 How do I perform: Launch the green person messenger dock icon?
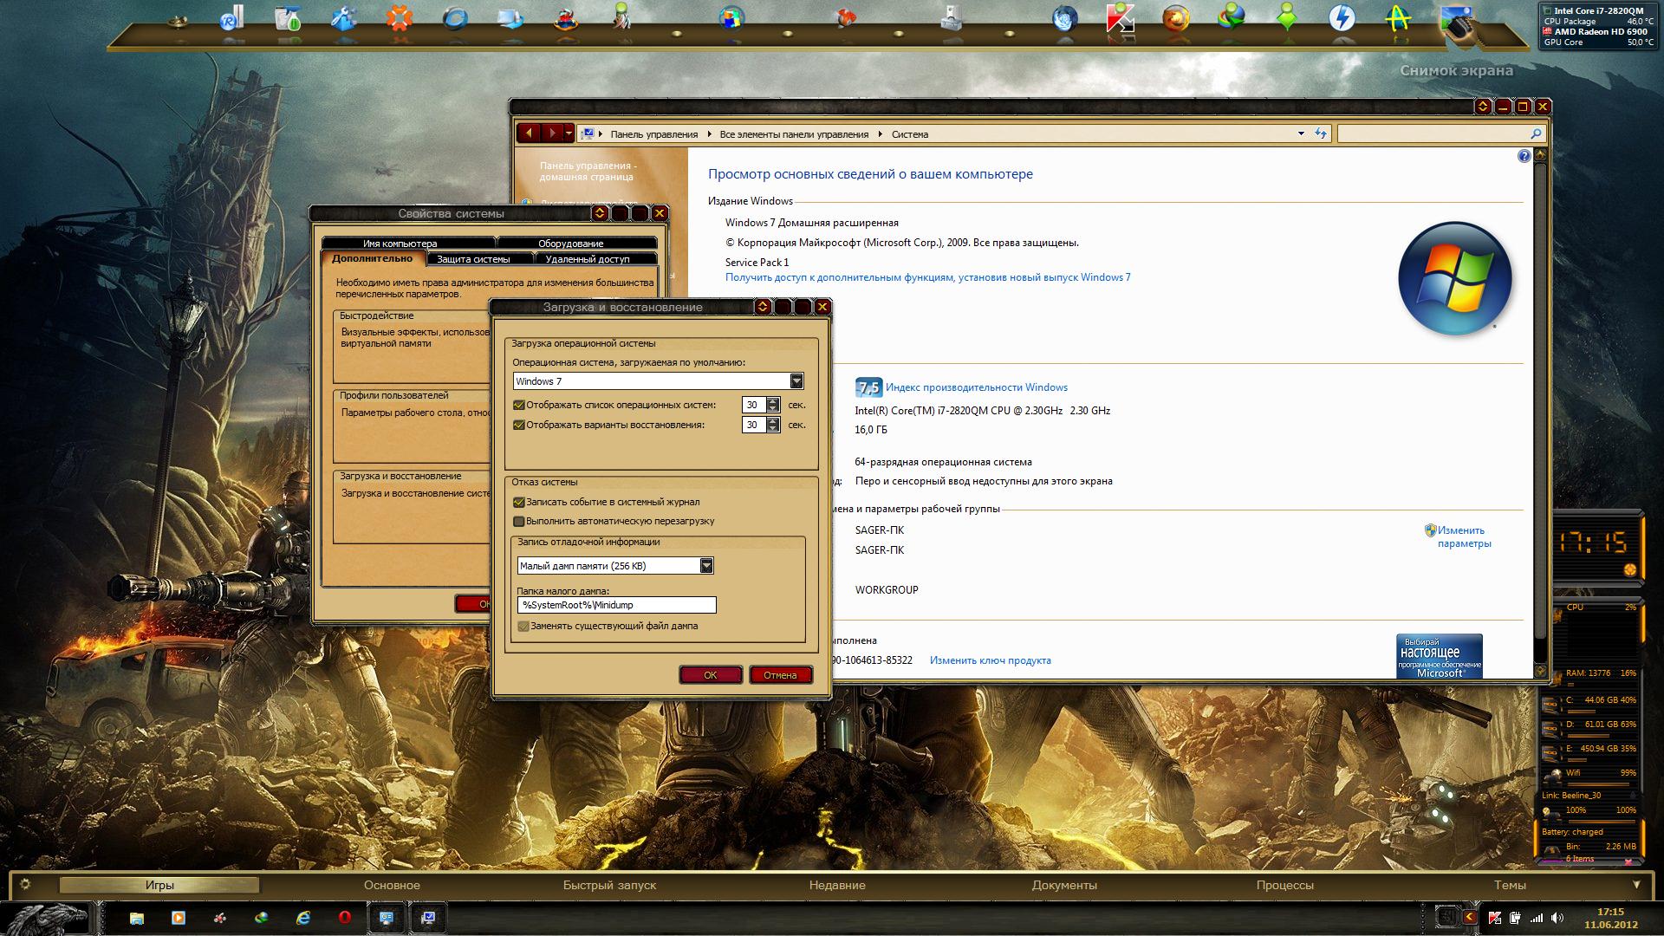tap(1287, 18)
